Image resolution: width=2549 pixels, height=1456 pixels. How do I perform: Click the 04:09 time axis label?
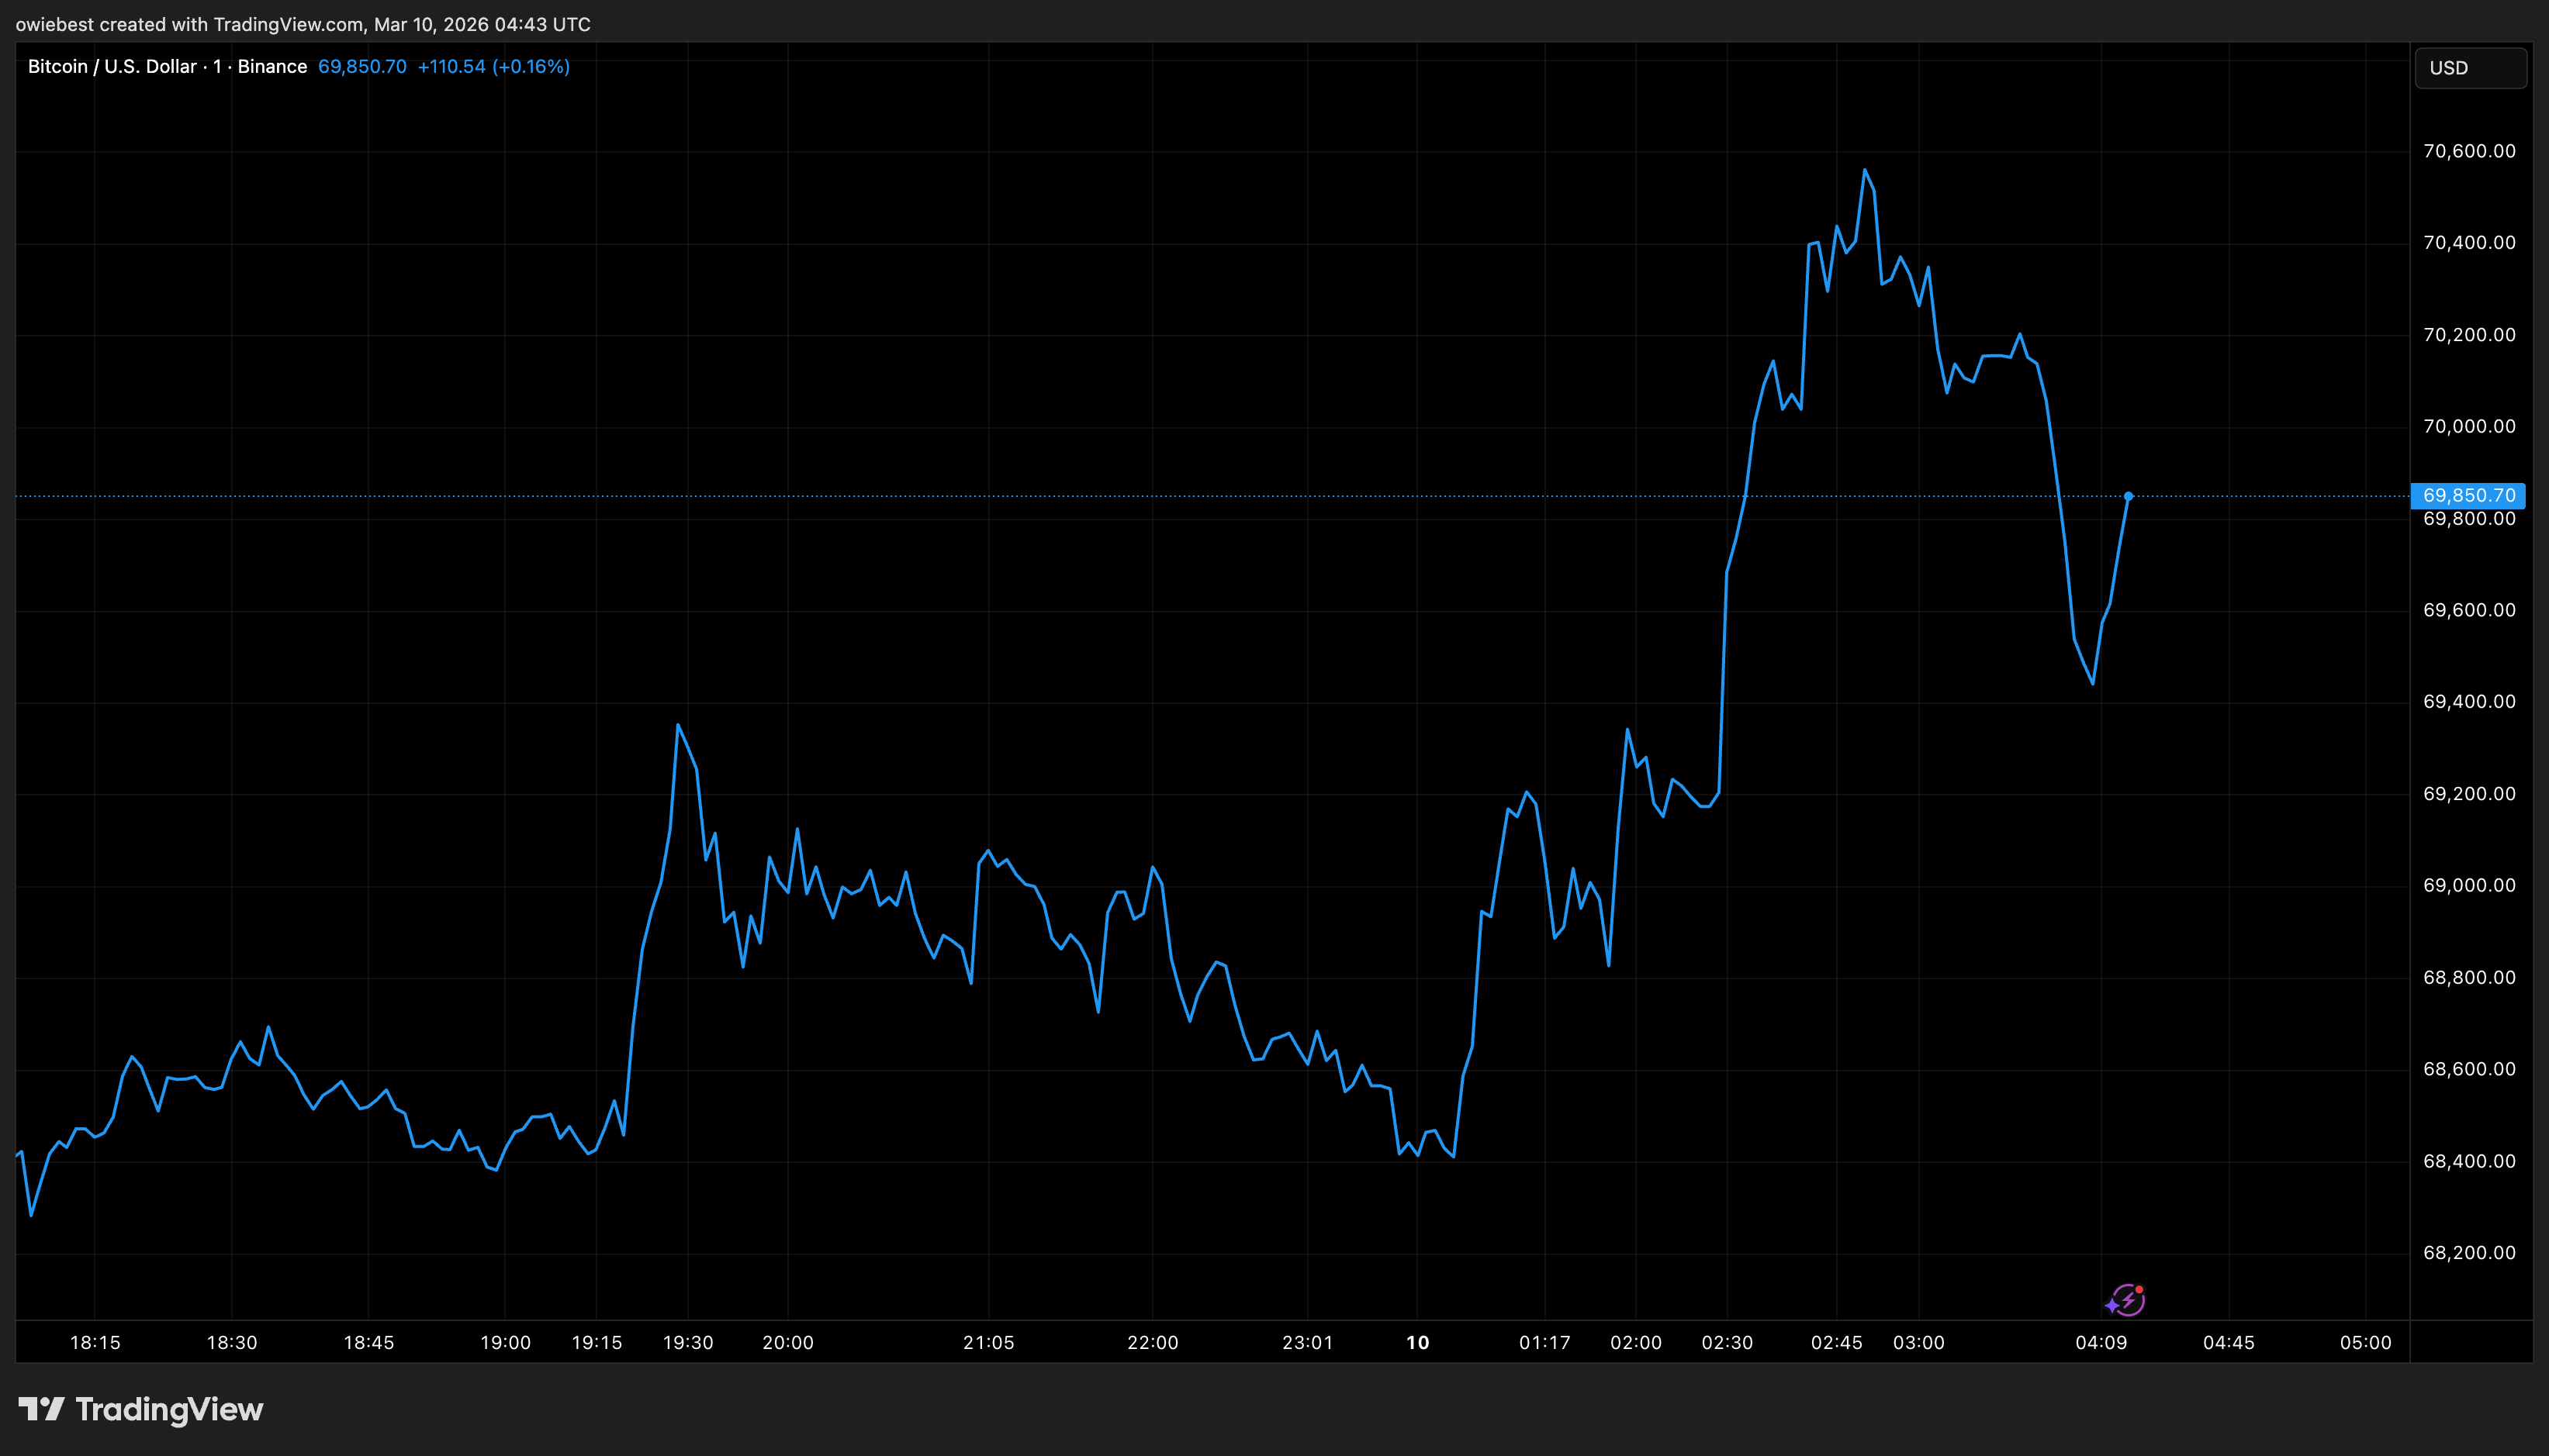2101,1342
